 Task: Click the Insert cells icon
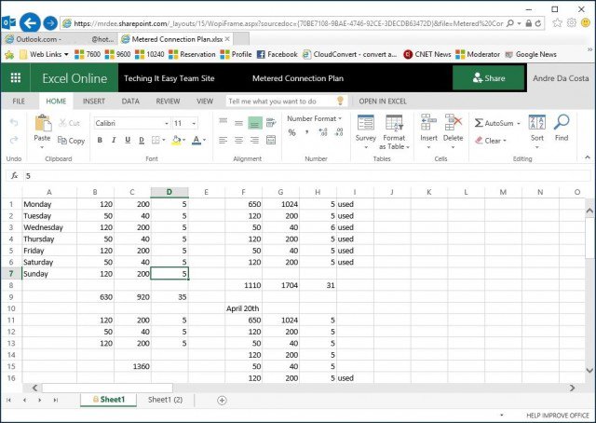428,123
